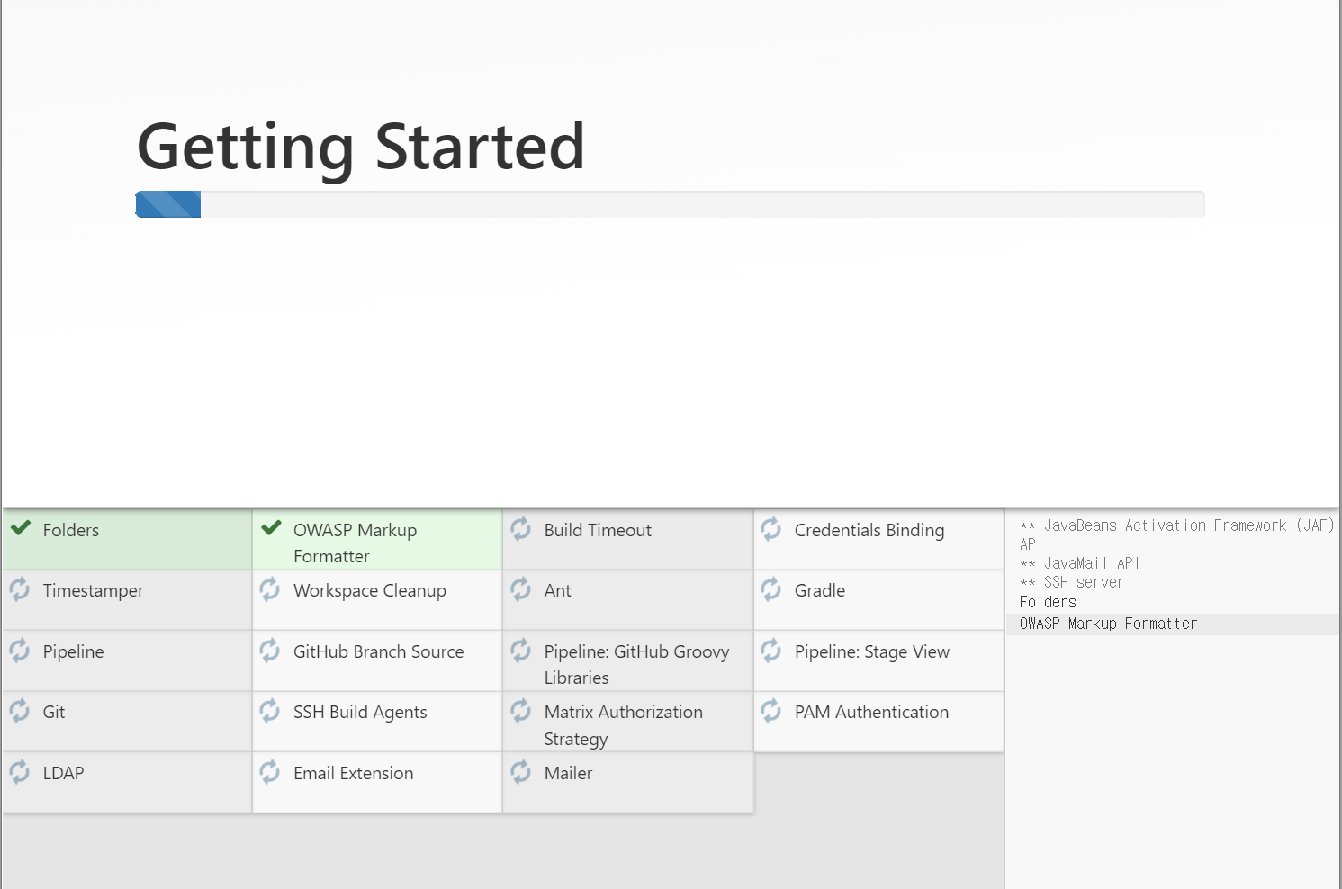The width and height of the screenshot is (1342, 889).
Task: Click the Workspace Cleanup plugin name
Action: (x=370, y=591)
